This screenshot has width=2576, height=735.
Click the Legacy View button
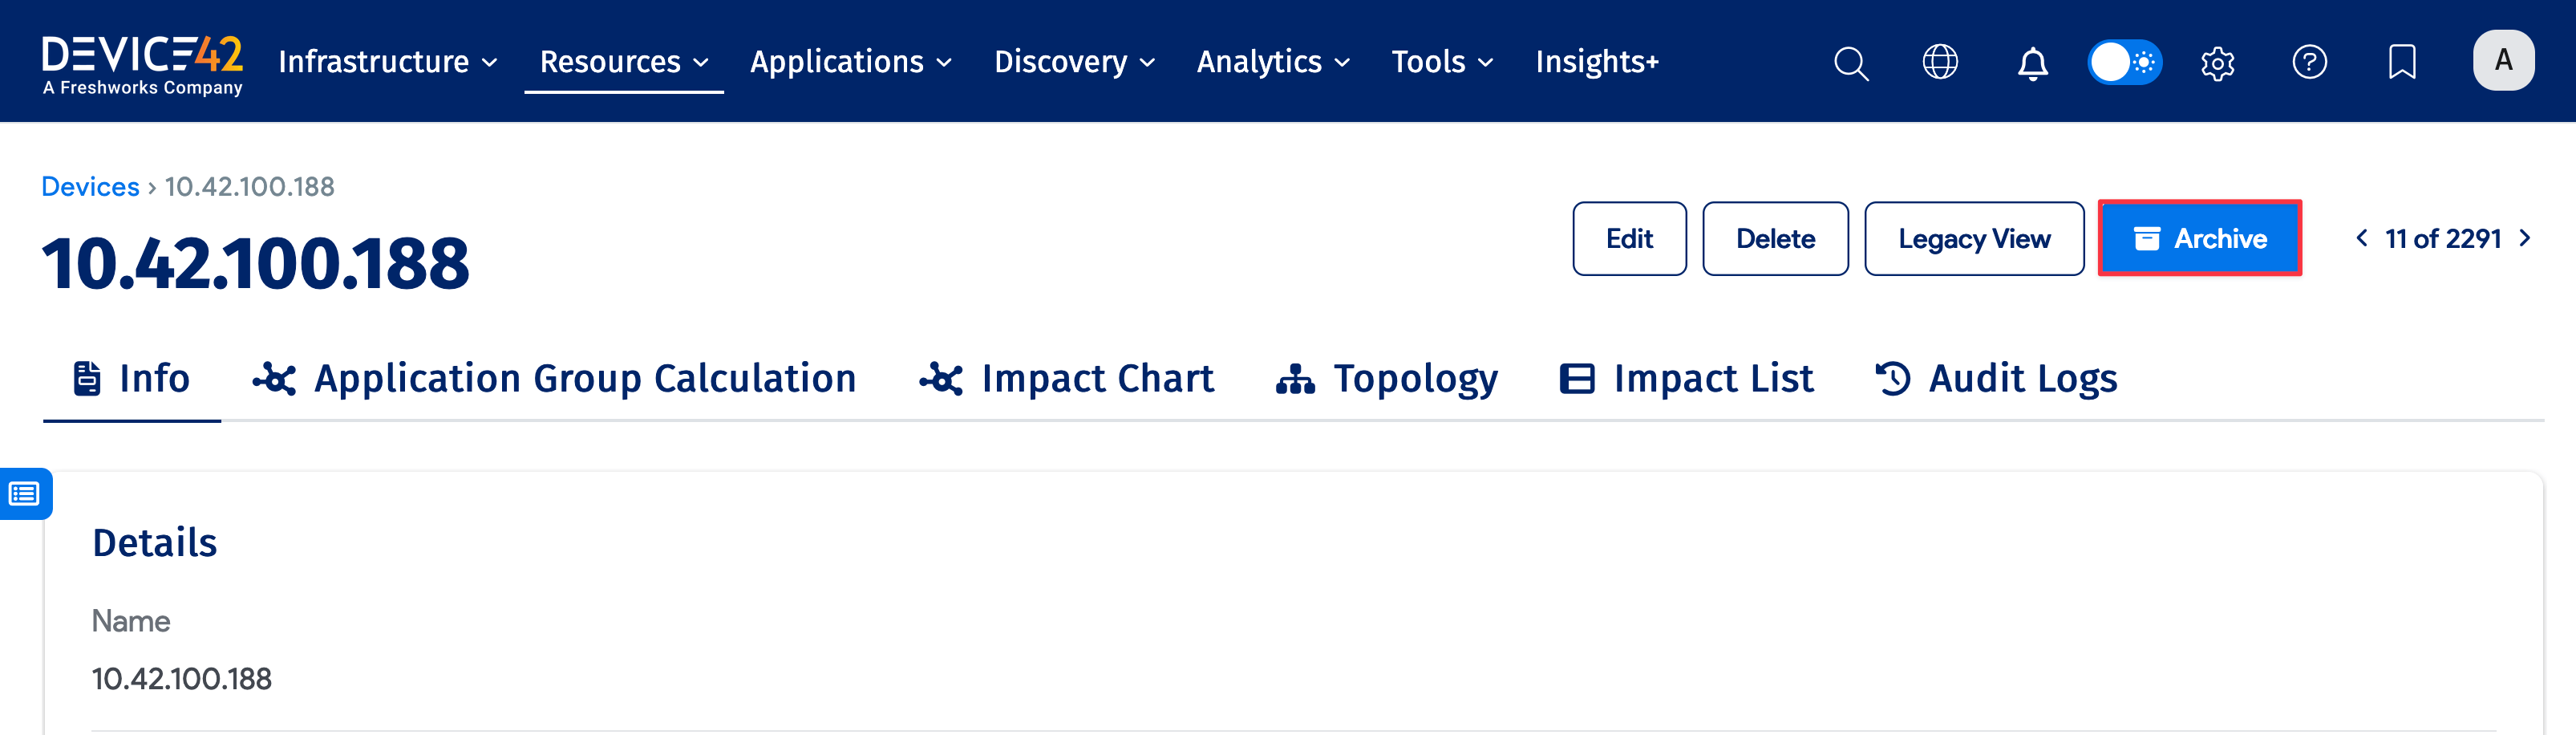(1973, 239)
